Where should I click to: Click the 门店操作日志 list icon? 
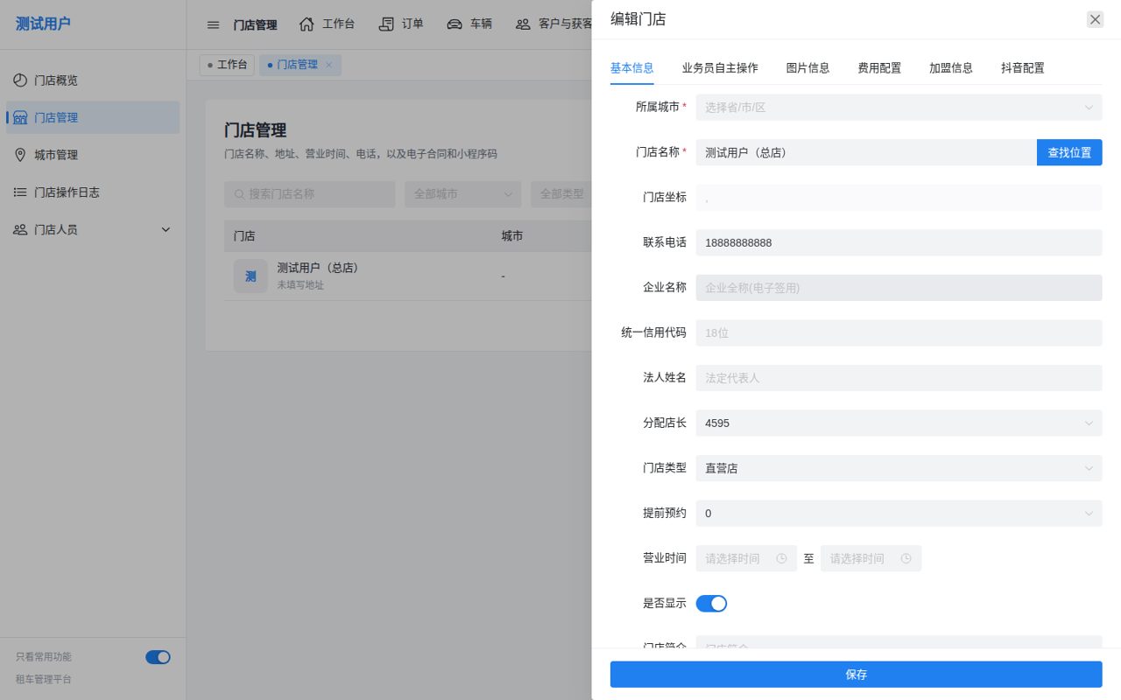(20, 192)
